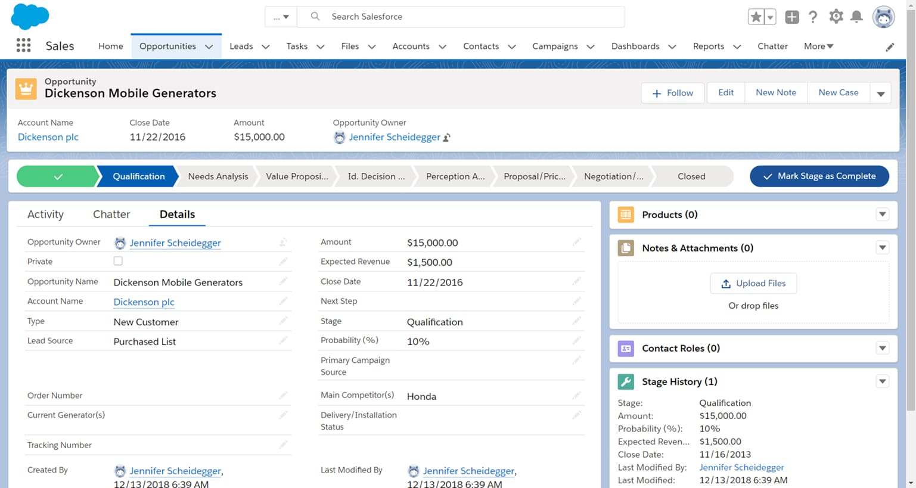Select the Needs Analysis stage in path
Image resolution: width=916 pixels, height=488 pixels.
(x=218, y=176)
